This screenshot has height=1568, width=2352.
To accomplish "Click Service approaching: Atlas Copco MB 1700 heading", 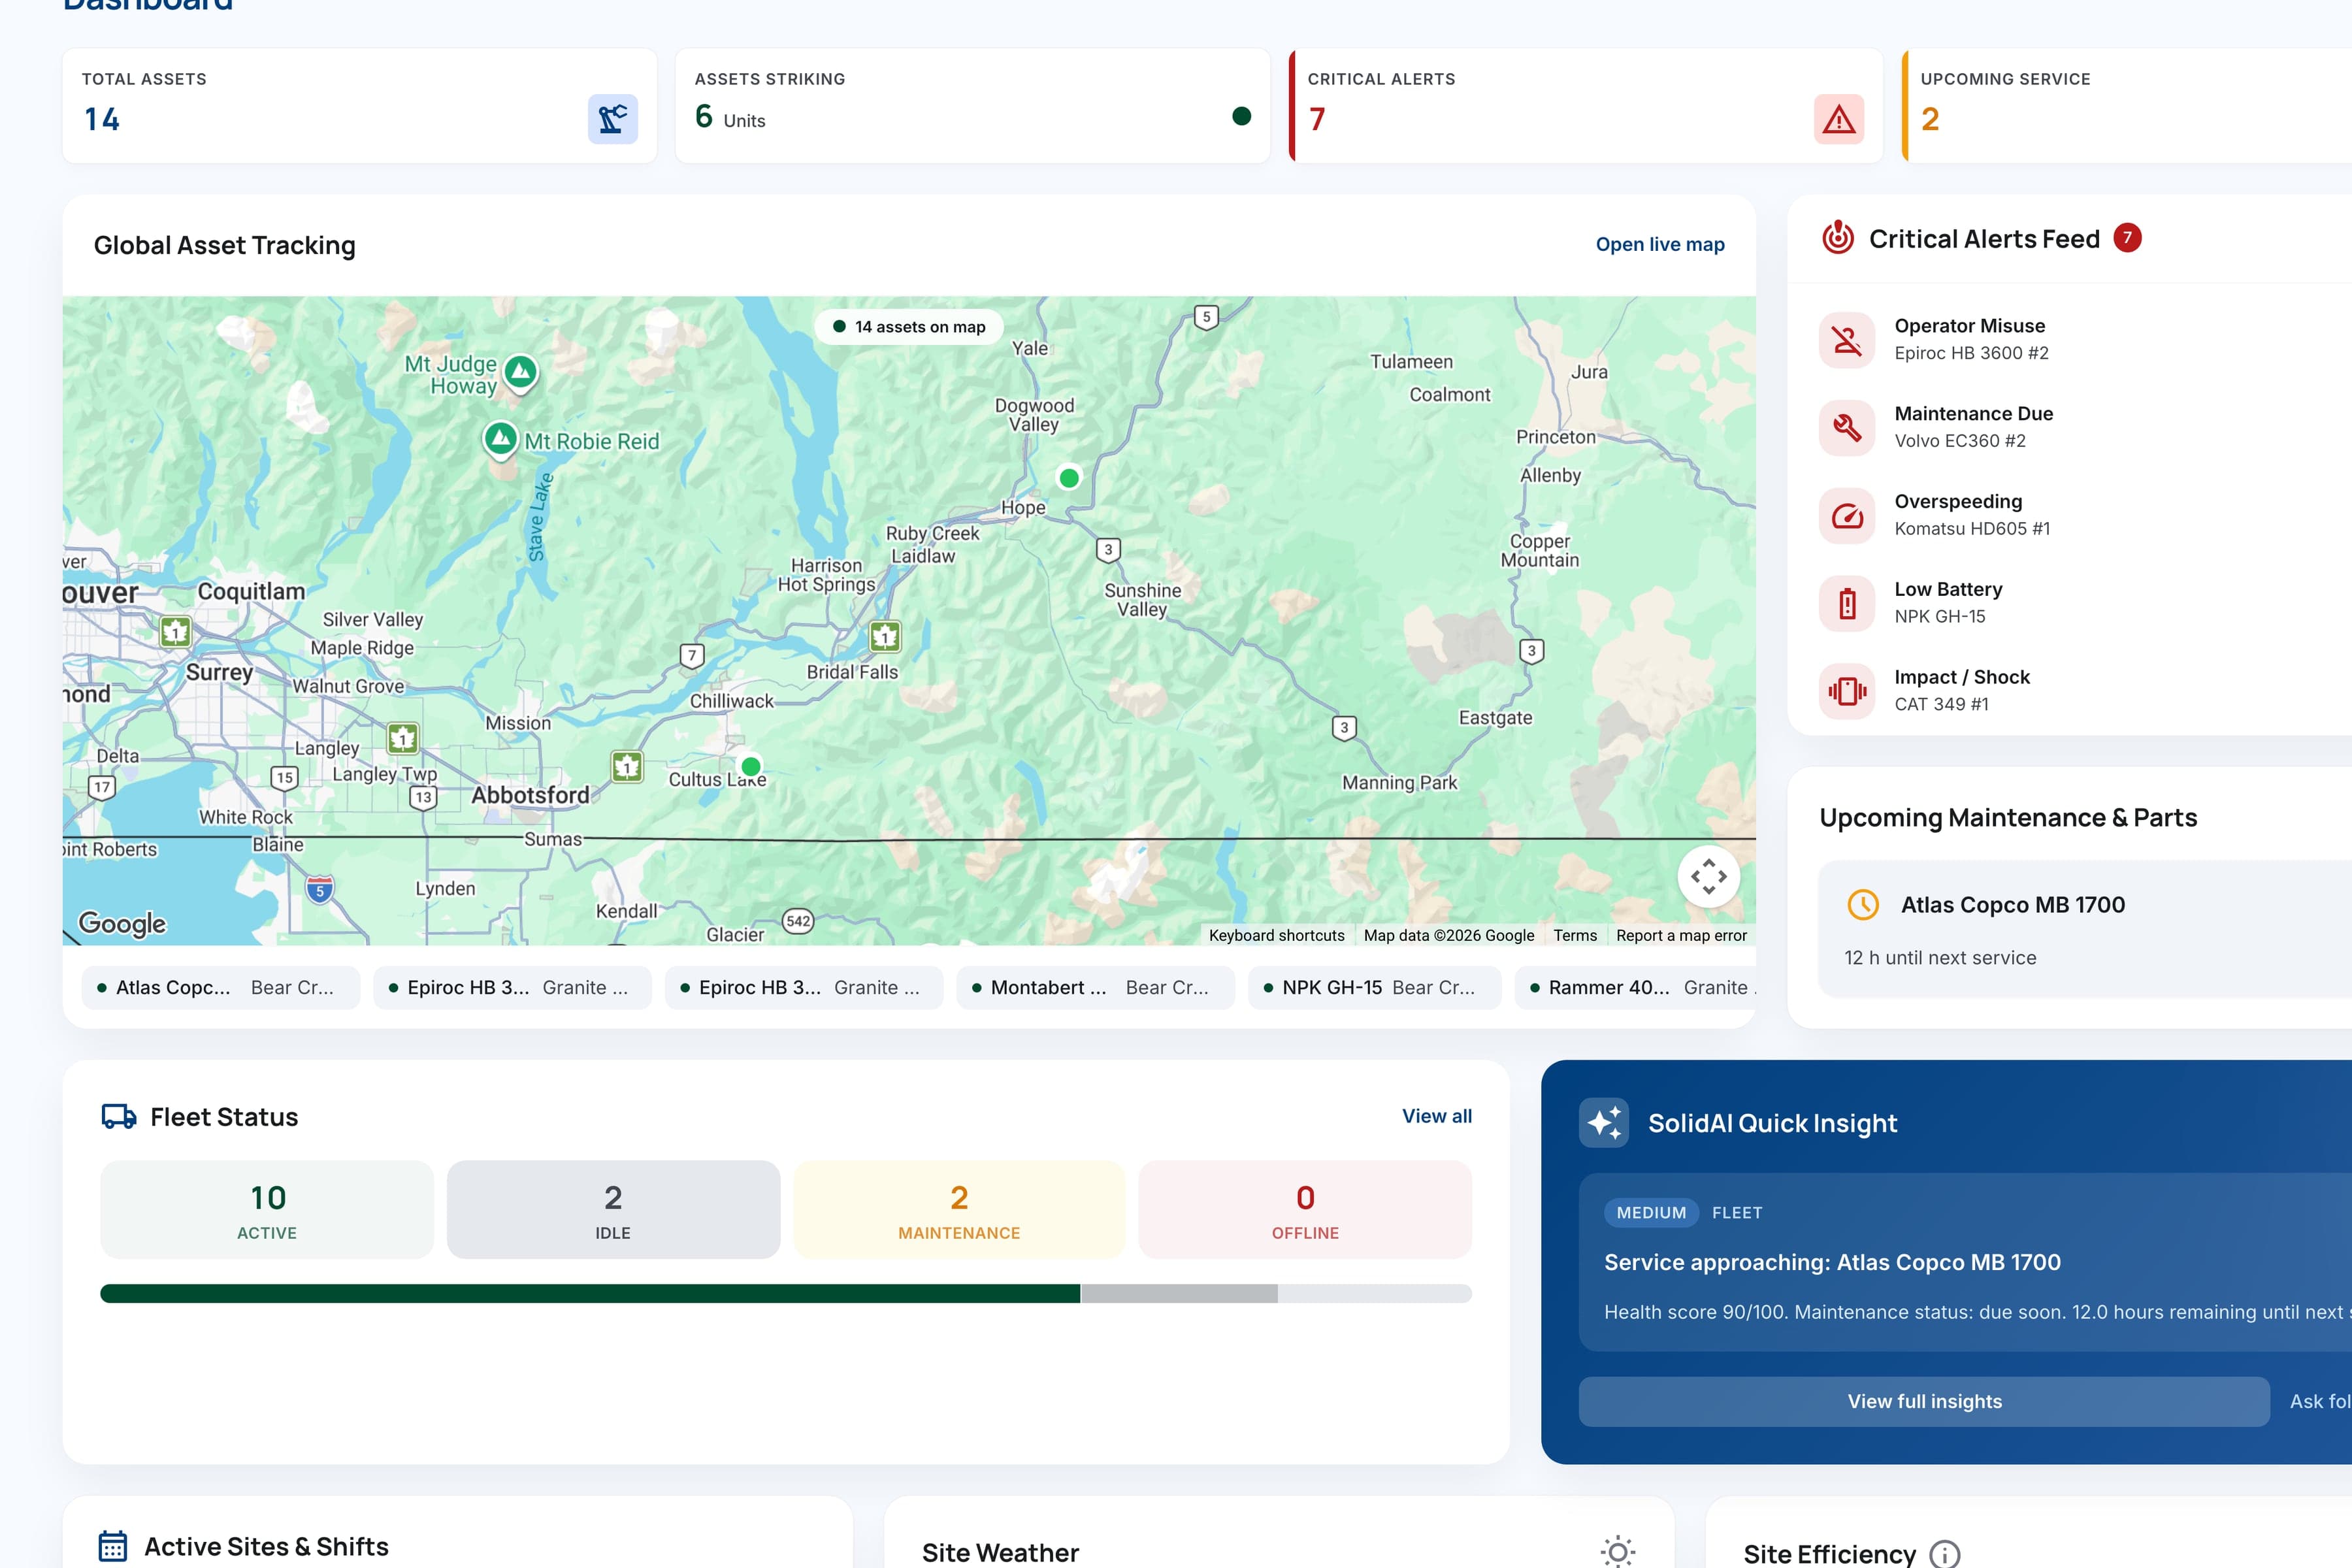I will [1832, 1262].
